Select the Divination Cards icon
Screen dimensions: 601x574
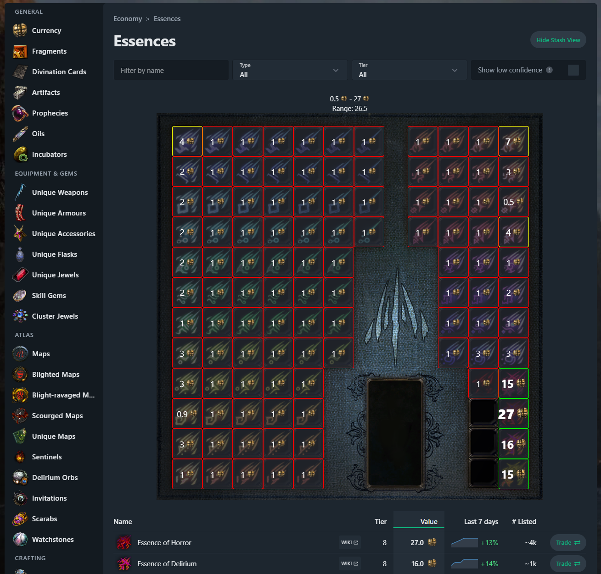20,72
